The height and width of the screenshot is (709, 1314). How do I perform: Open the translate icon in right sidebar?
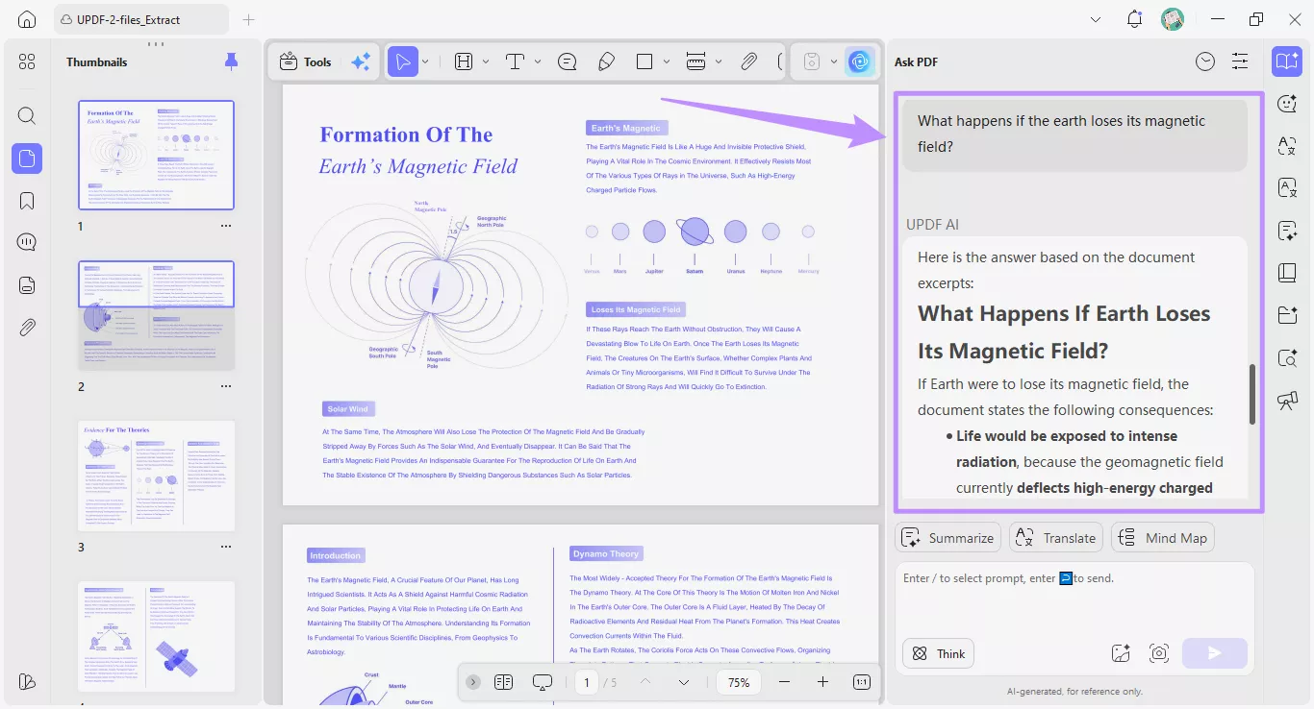1287,146
